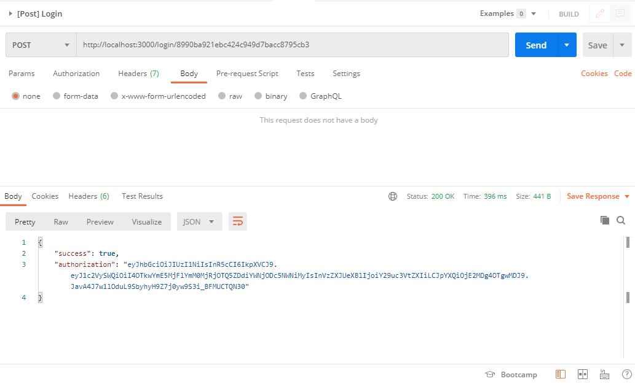The width and height of the screenshot is (635, 384).
Task: Click the network globe icon
Action: tap(392, 196)
